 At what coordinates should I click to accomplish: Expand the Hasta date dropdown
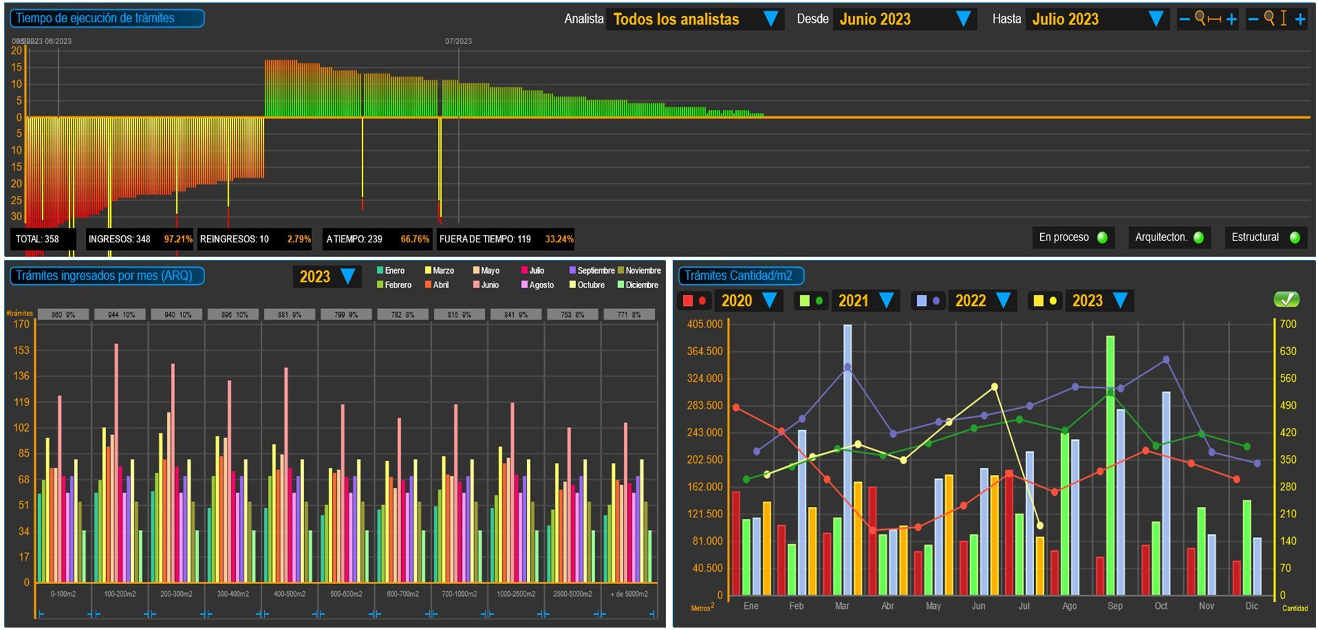[x=1097, y=19]
